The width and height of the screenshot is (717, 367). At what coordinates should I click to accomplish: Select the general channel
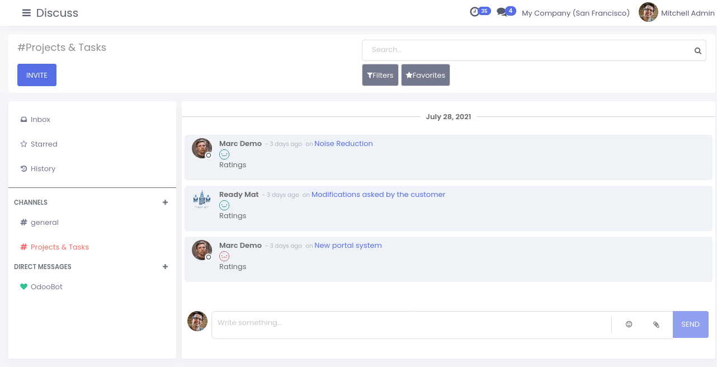pyautogui.click(x=44, y=223)
